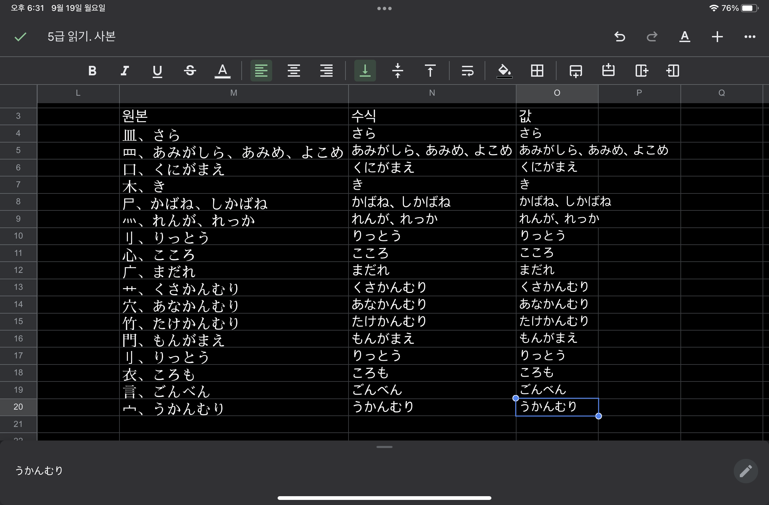Open the three-dot more menu

[750, 36]
